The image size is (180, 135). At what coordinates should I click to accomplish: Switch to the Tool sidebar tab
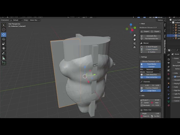coord(165,31)
